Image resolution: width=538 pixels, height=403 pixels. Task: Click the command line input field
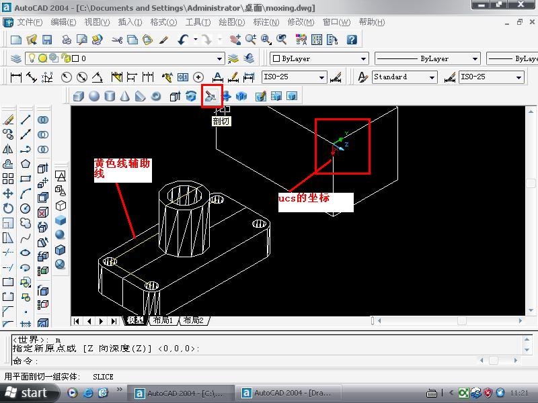(x=269, y=361)
